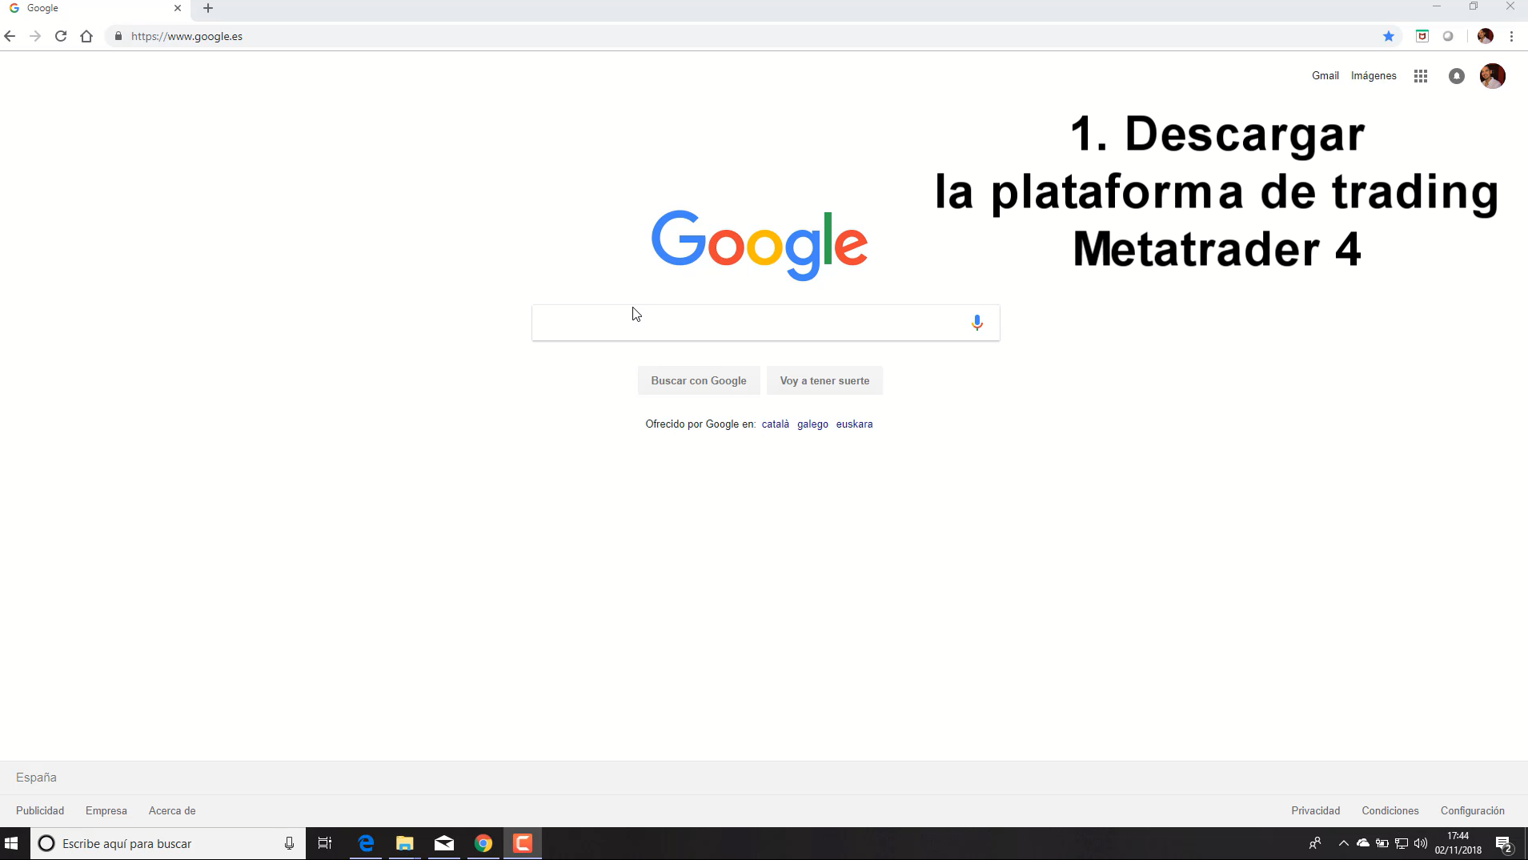
Task: Switch Google to català
Action: point(775,424)
